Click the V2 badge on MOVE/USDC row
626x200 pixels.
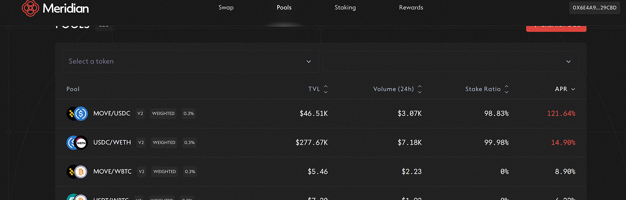point(140,114)
